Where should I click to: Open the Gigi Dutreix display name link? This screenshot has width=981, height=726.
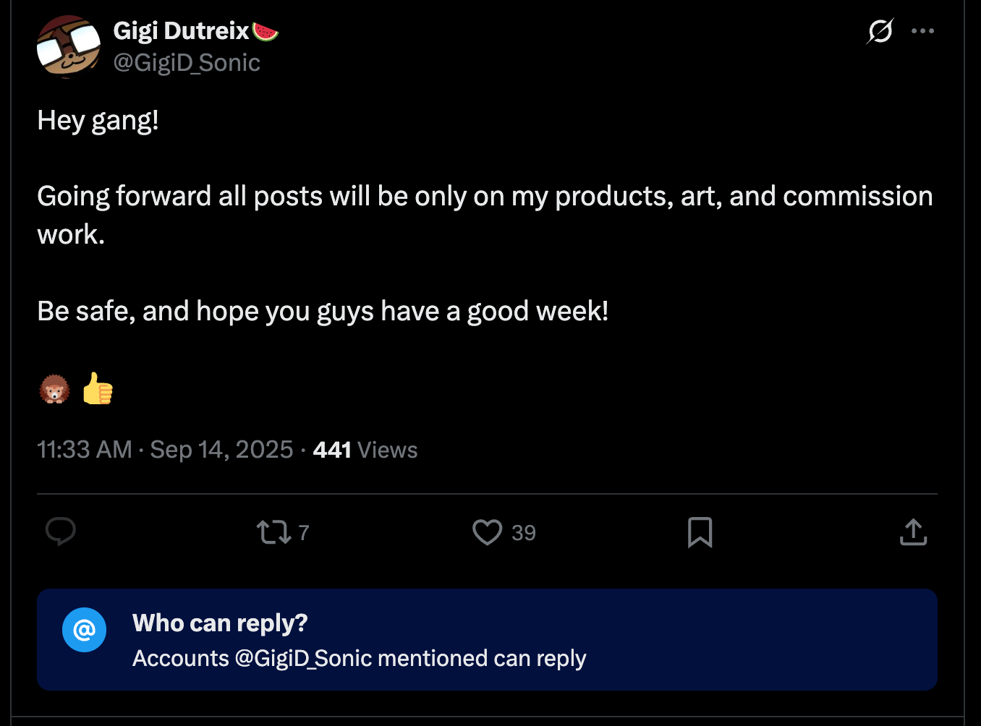pos(181,30)
